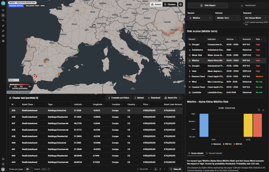Go to page 2 of the asset table
269x172 pixels.
161,169
